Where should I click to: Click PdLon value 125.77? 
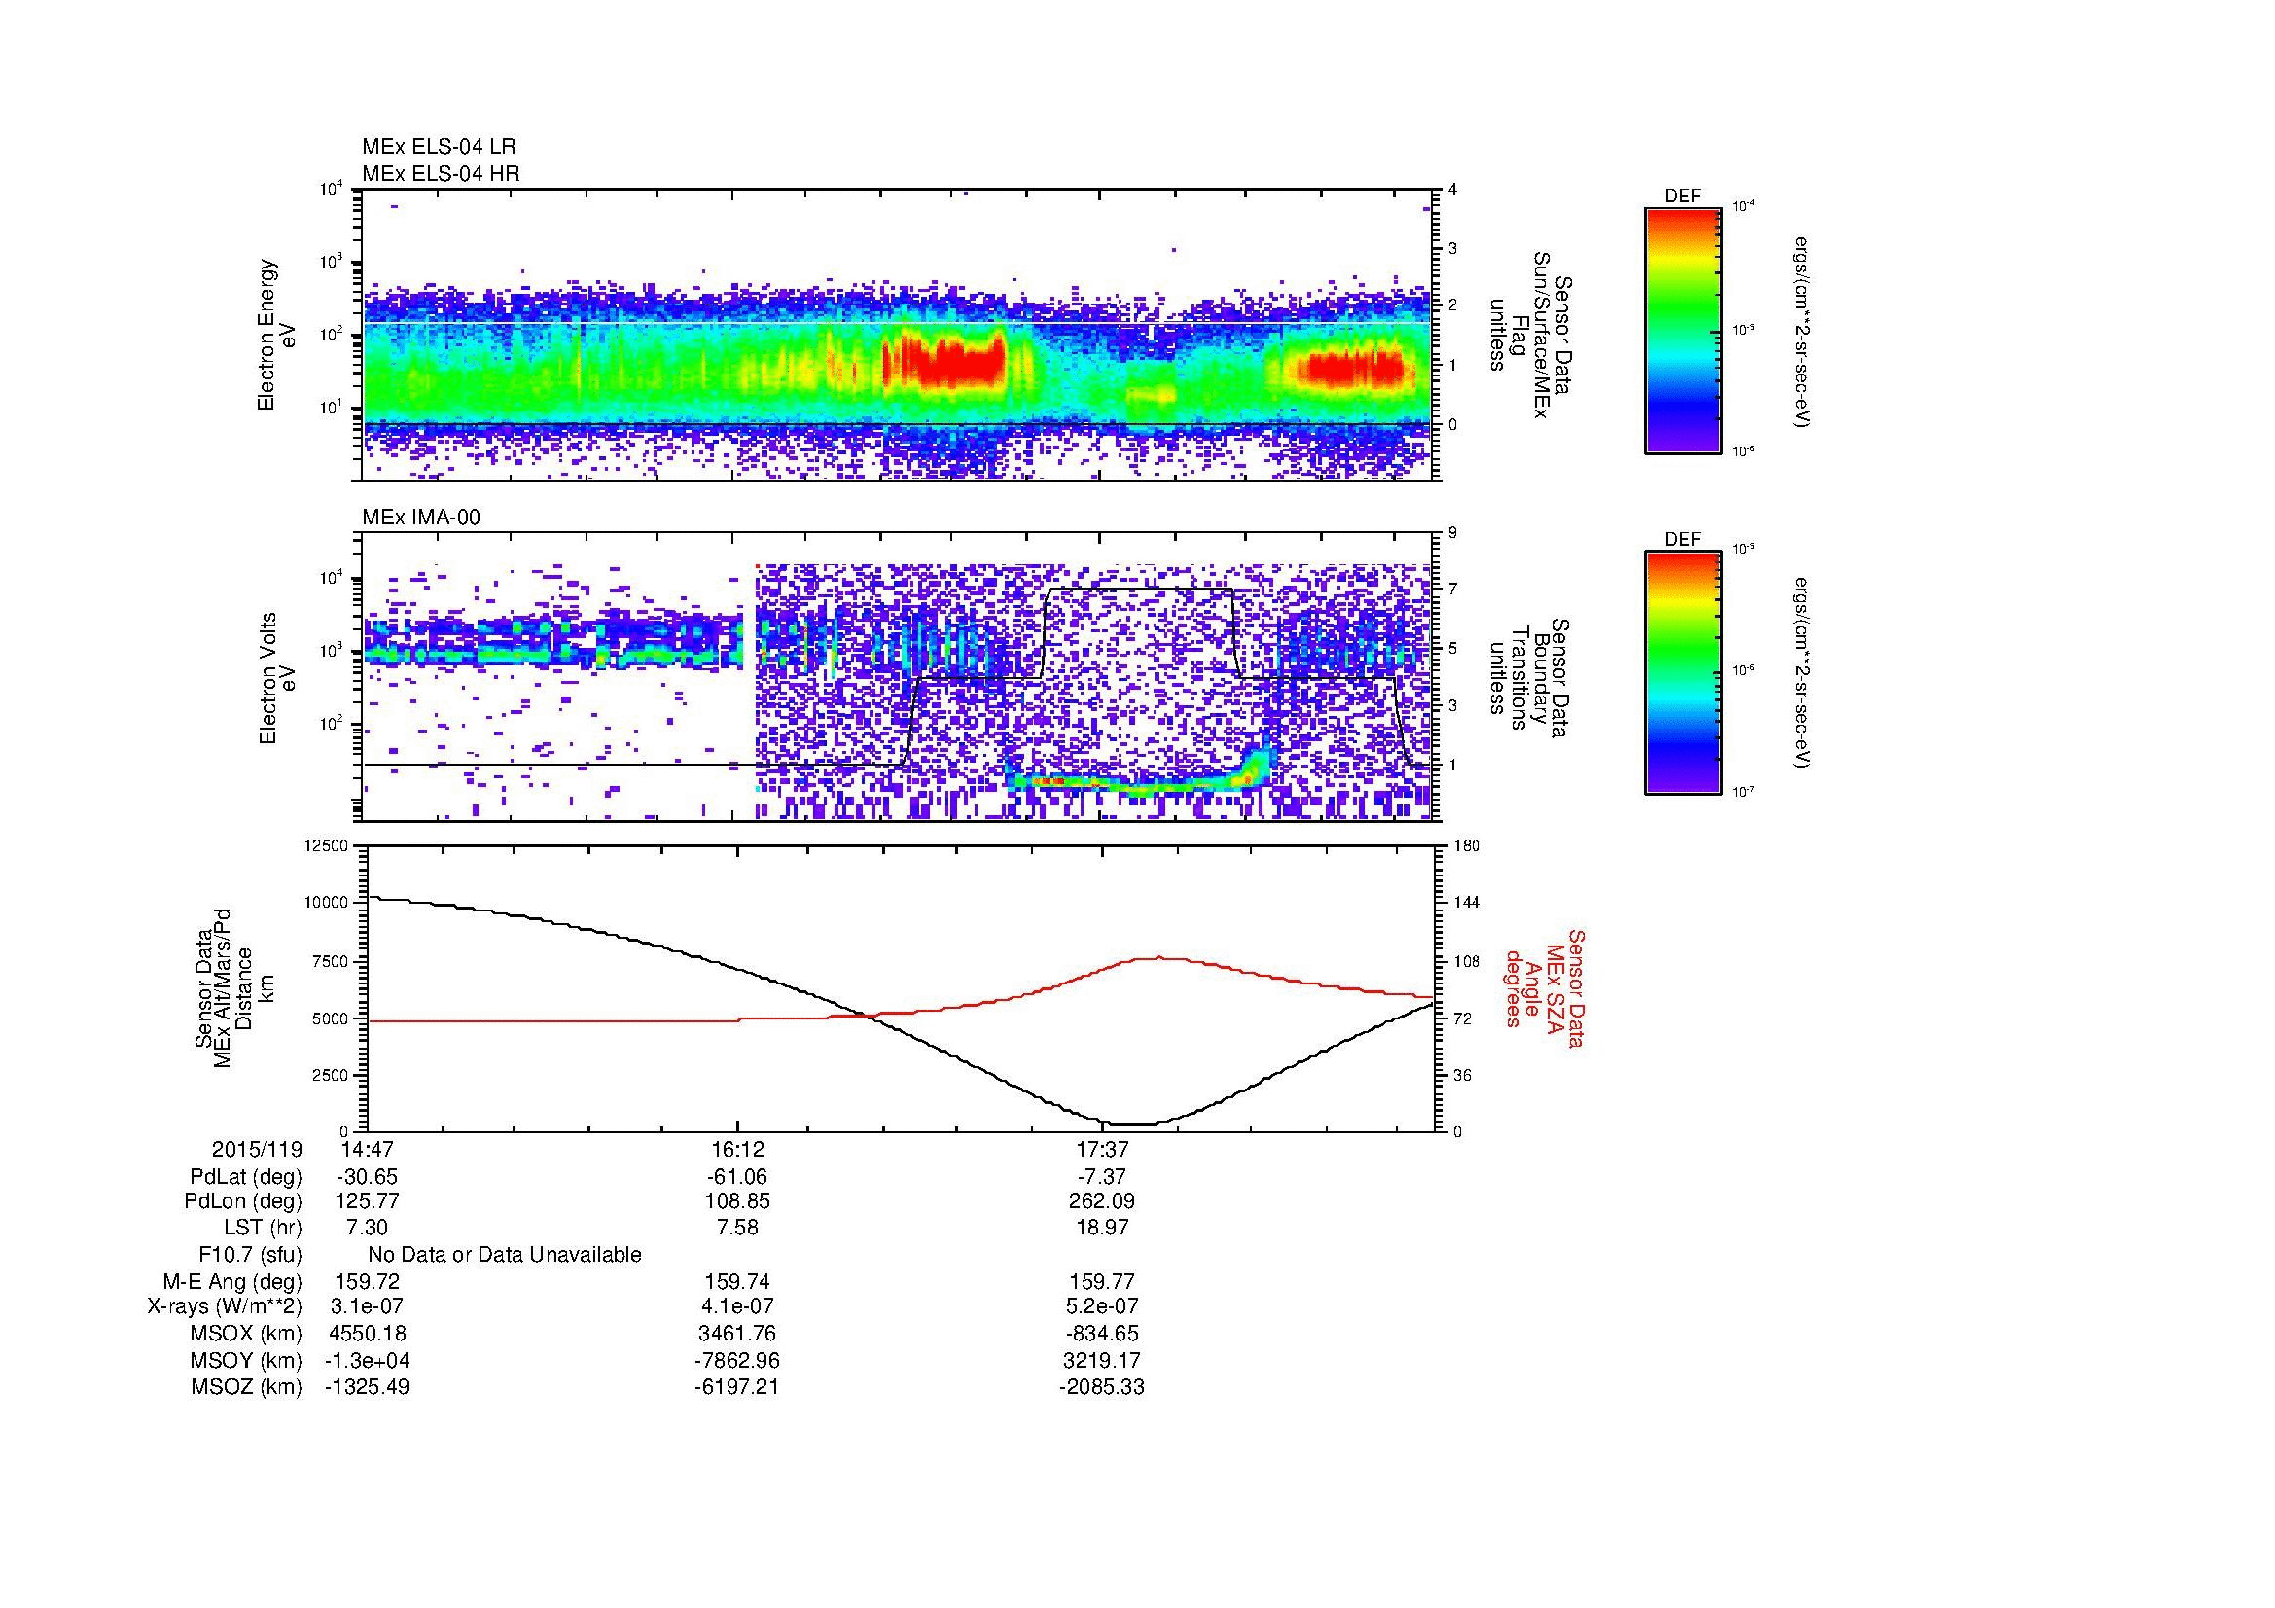pyautogui.click(x=367, y=1201)
